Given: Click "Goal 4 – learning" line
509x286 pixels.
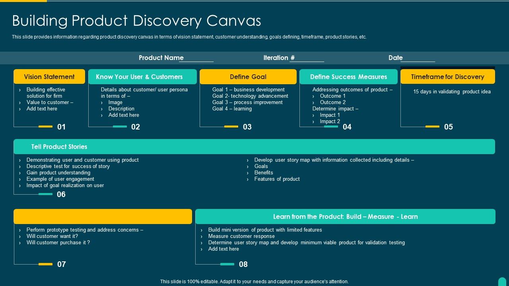Looking at the screenshot, I should [x=232, y=108].
